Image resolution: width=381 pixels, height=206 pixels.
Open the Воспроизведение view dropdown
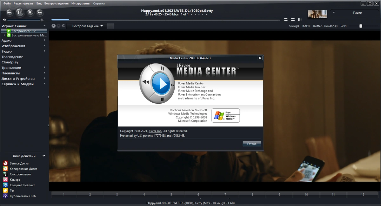pos(87,26)
